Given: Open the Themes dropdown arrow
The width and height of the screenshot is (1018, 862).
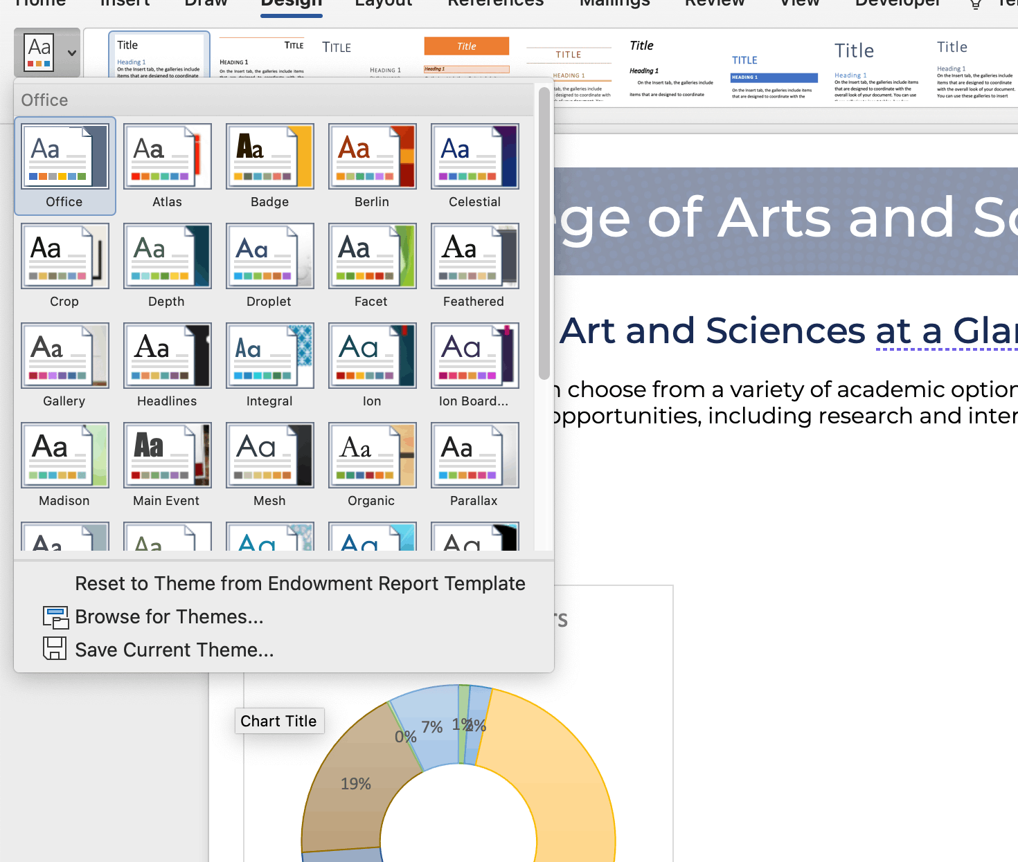Looking at the screenshot, I should click(71, 53).
